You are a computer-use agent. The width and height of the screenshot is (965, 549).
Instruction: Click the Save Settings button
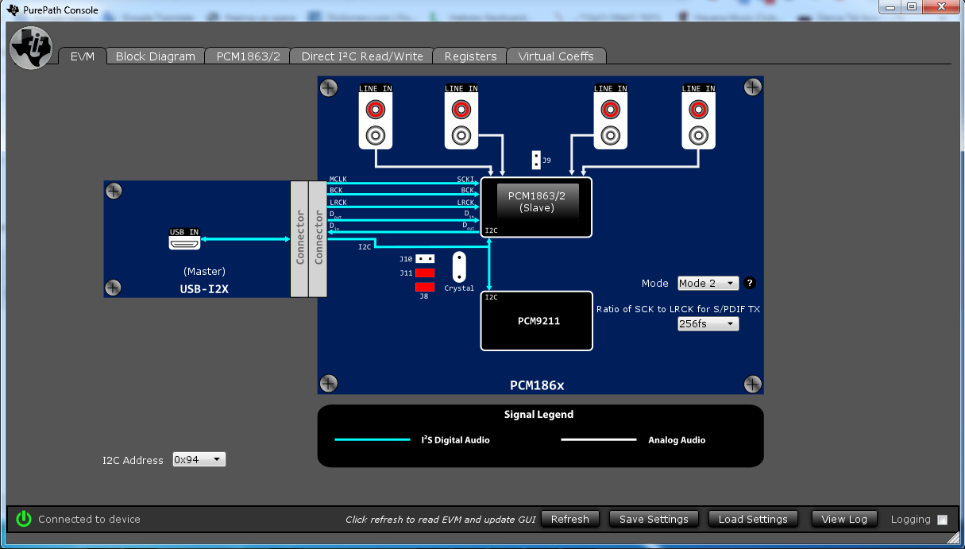[654, 519]
